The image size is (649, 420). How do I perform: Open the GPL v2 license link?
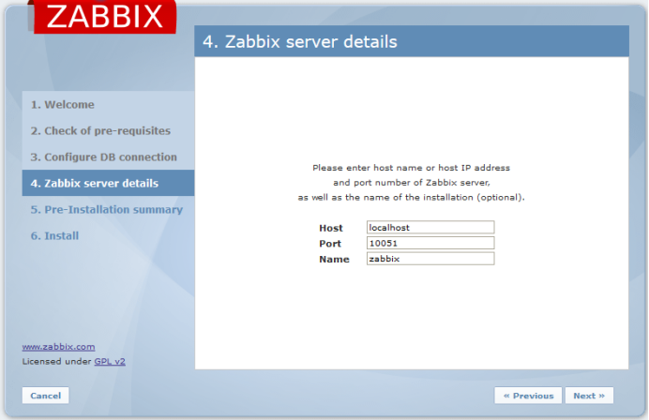click(110, 361)
